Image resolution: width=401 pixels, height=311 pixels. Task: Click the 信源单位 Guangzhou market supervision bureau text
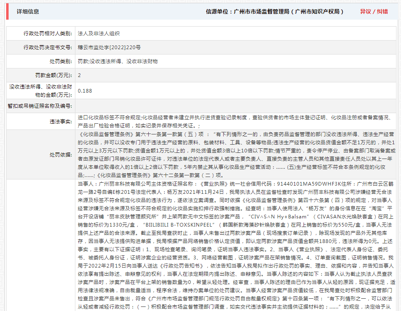[x=274, y=11]
